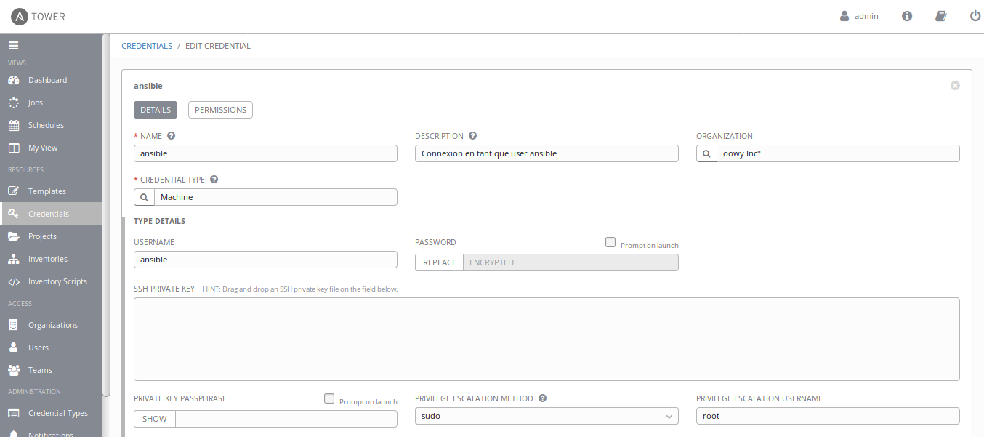
Task: Open Inventories from the sidebar
Action: point(47,259)
